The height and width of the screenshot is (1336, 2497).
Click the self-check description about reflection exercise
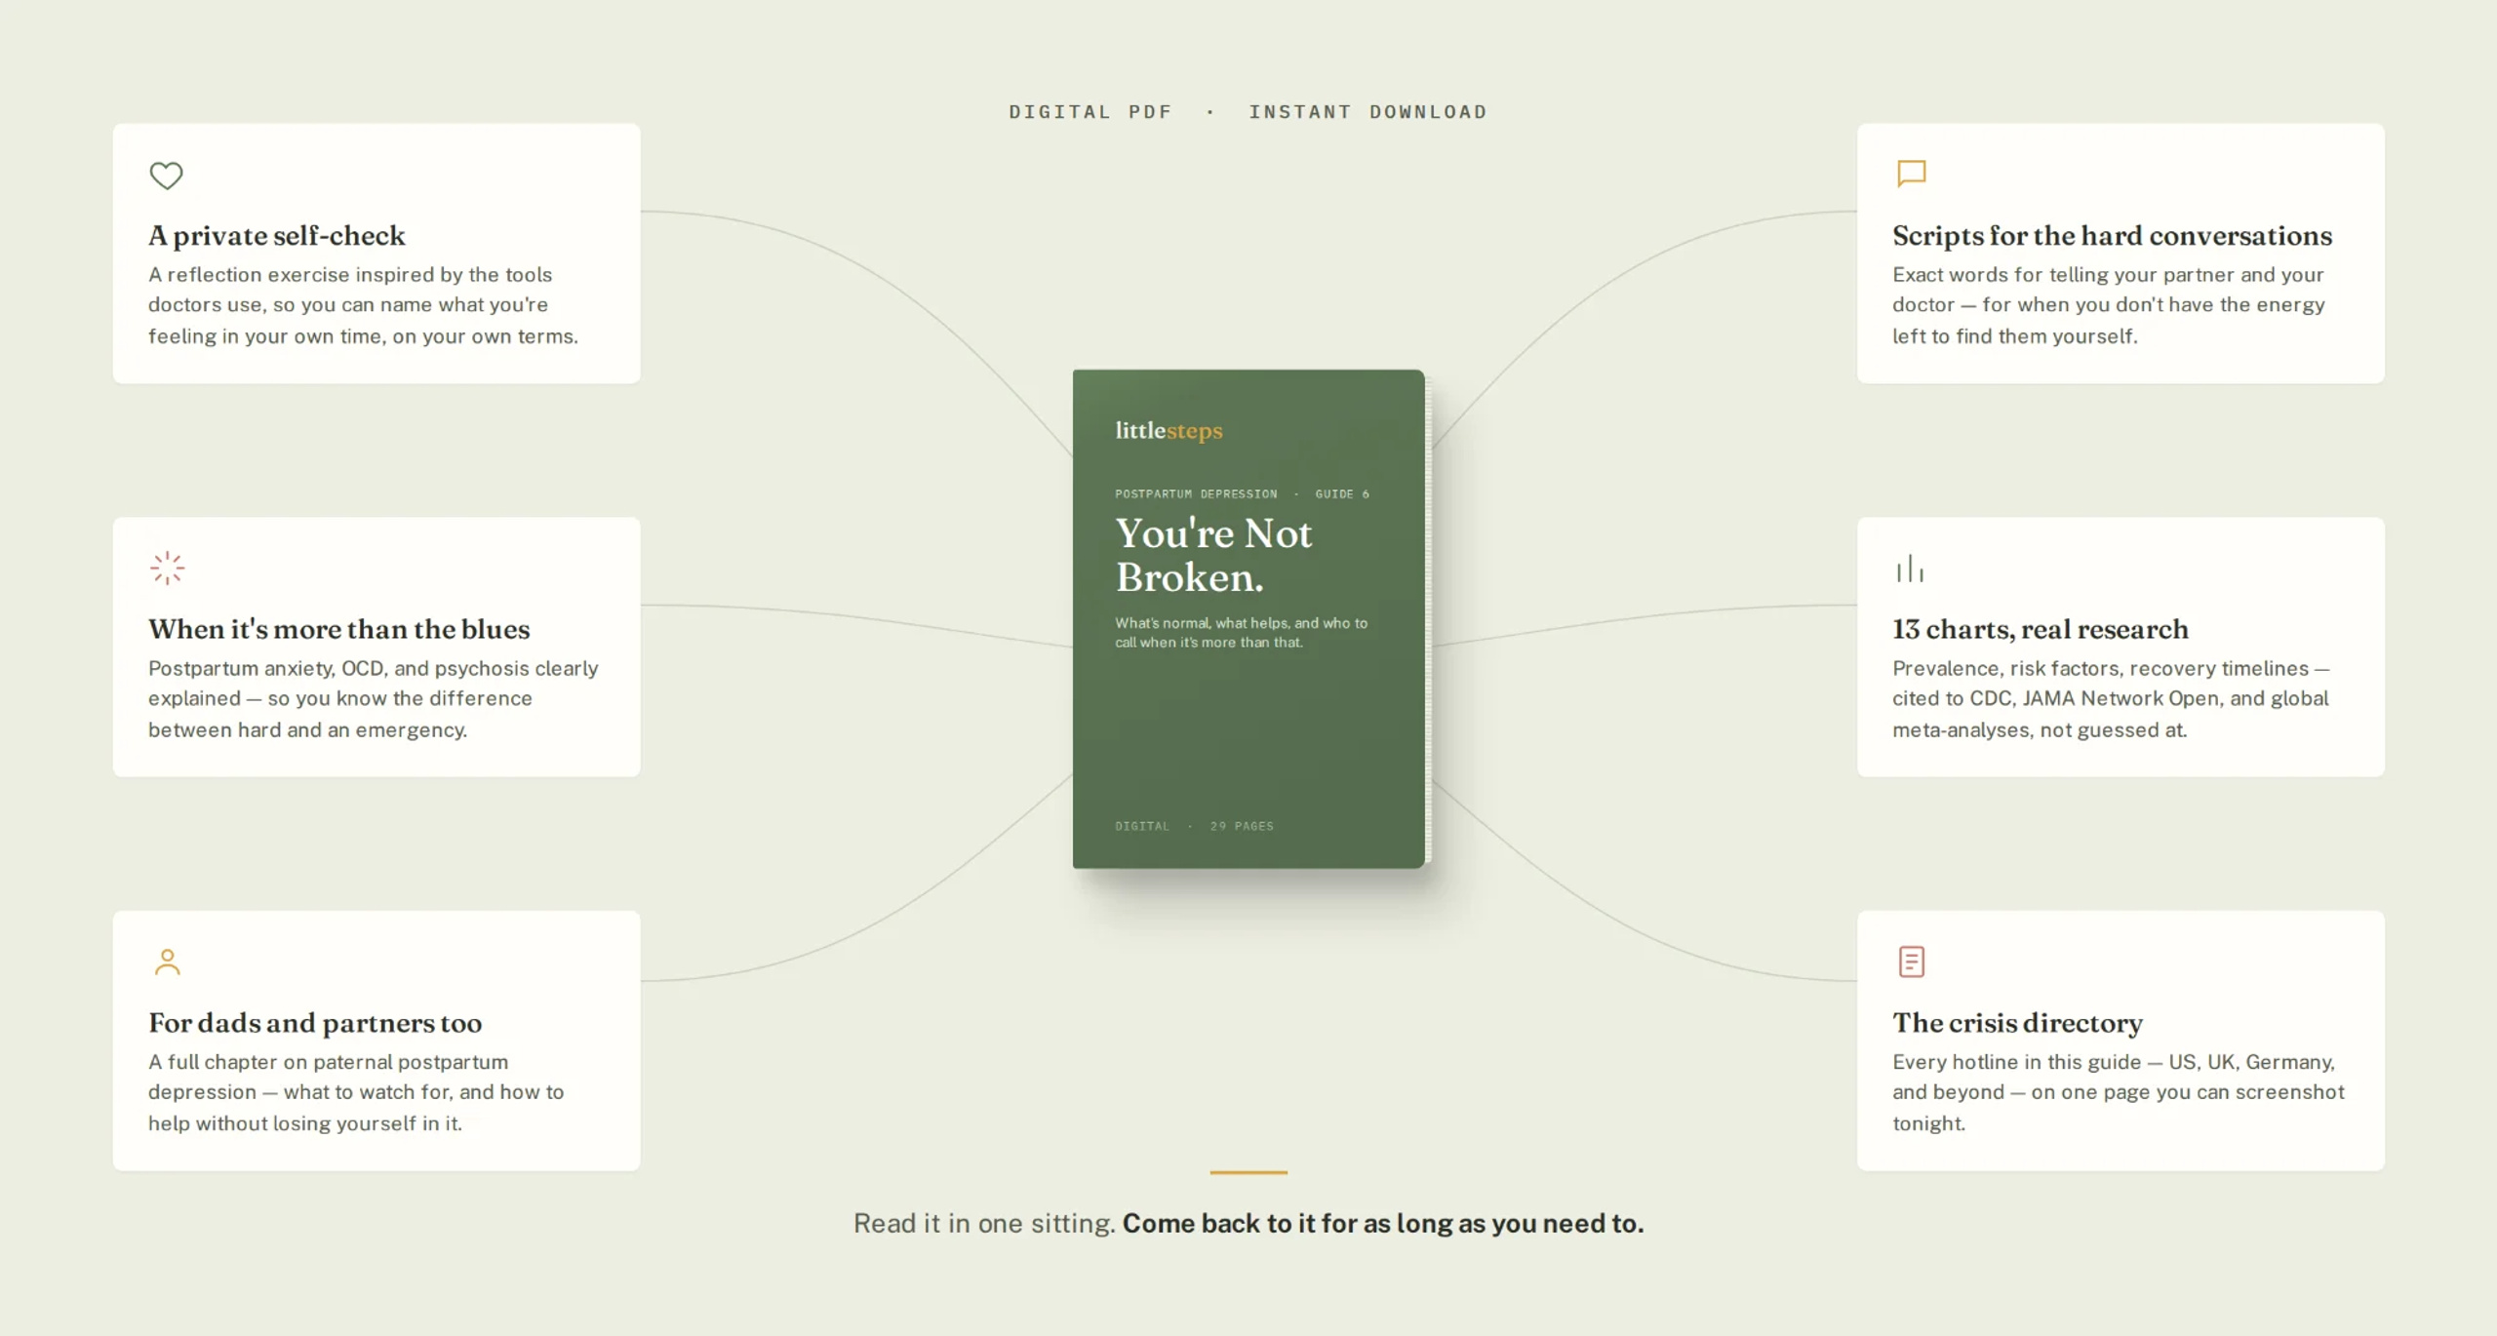pos(363,305)
